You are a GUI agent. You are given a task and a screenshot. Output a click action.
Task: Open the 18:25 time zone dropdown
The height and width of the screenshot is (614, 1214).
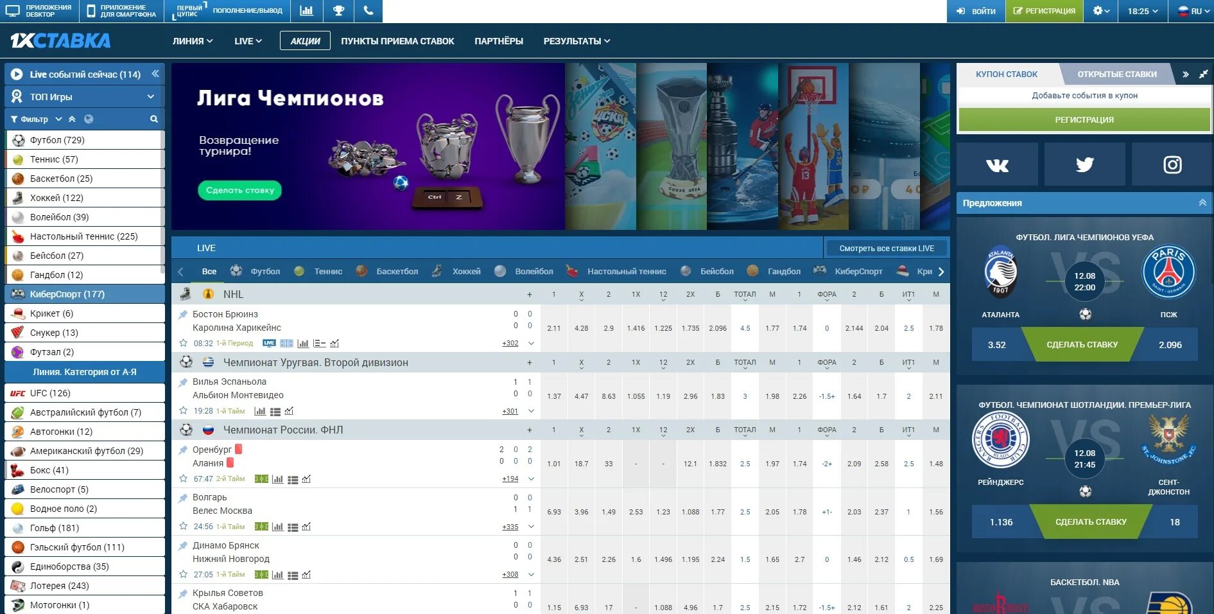coord(1143,11)
